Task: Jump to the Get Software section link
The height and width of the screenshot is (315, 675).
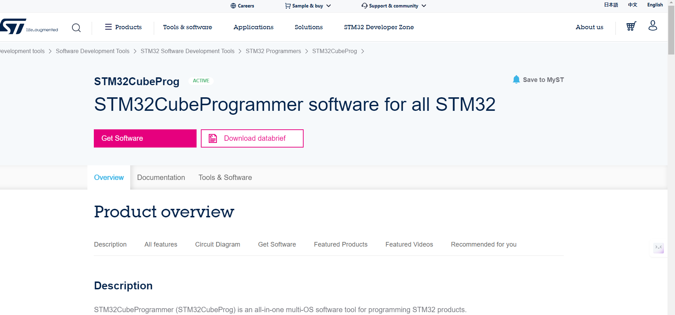Action: point(277,244)
